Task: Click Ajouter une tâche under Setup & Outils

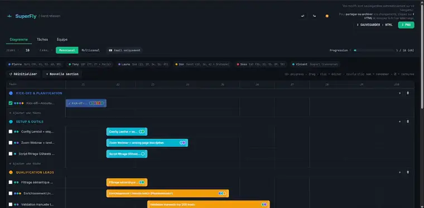Action: click(x=25, y=164)
